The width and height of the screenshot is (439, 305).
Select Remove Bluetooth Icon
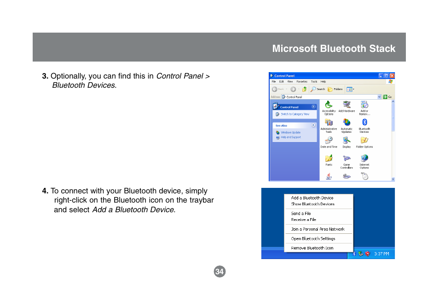tap(312, 248)
